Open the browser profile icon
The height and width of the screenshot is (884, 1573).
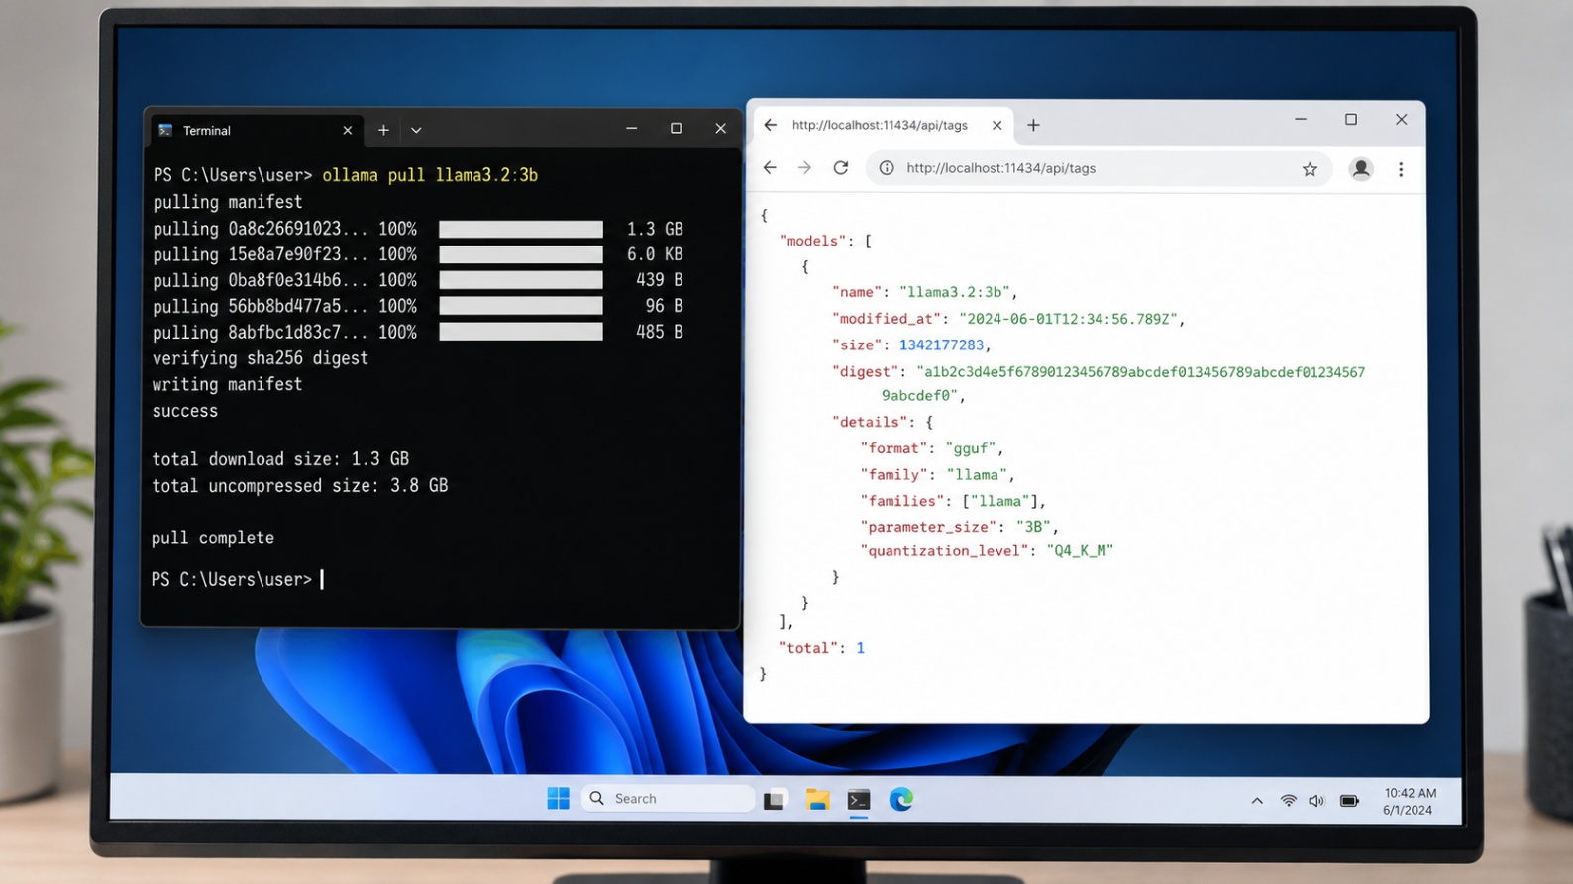coord(1361,169)
